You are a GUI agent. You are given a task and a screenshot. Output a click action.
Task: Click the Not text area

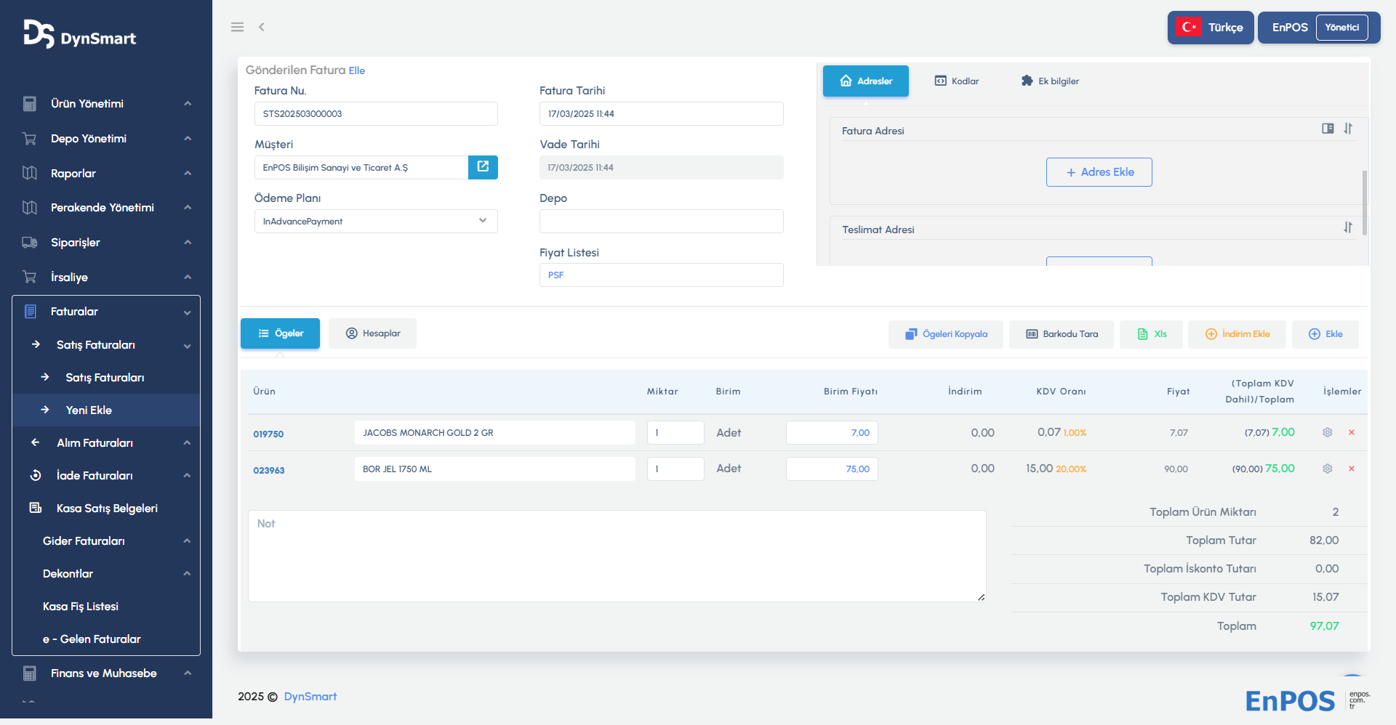617,556
